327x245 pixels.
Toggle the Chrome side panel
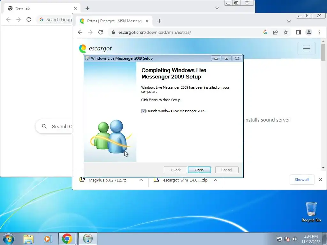pyautogui.click(x=299, y=32)
